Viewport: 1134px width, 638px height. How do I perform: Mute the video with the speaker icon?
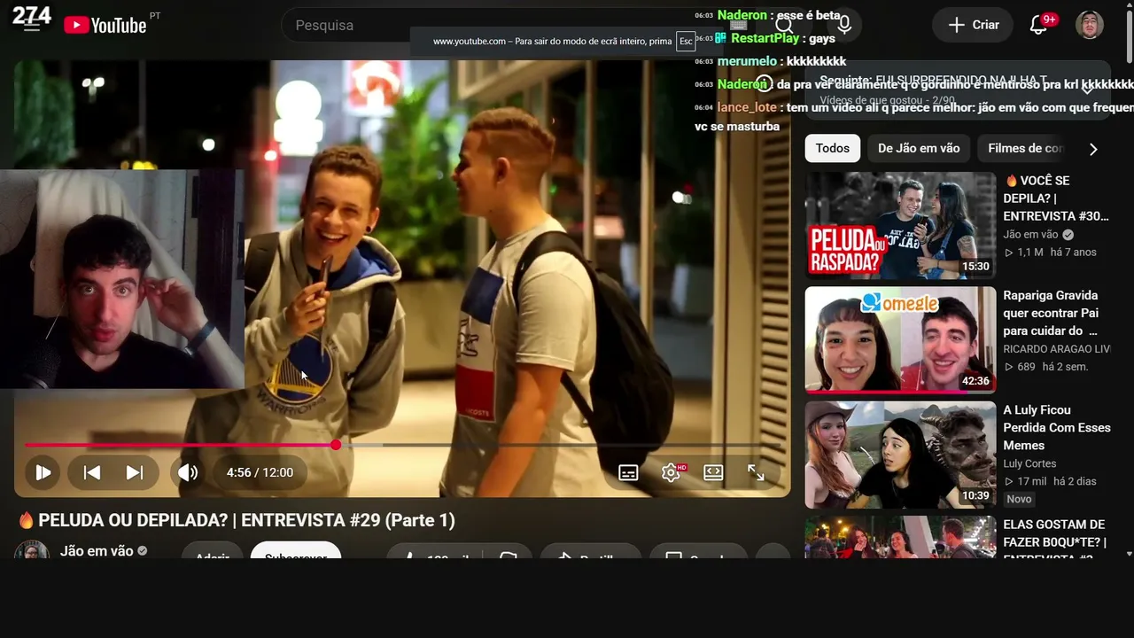pos(188,472)
